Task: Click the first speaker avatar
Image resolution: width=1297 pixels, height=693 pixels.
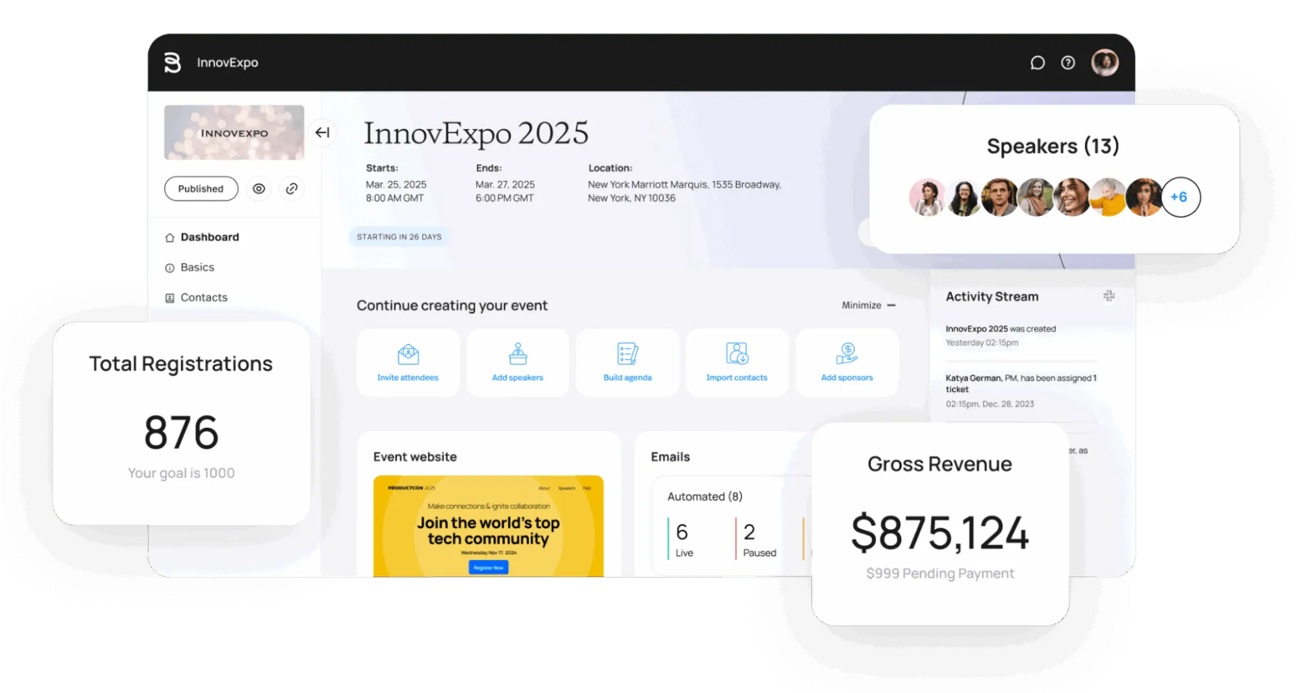Action: [927, 197]
